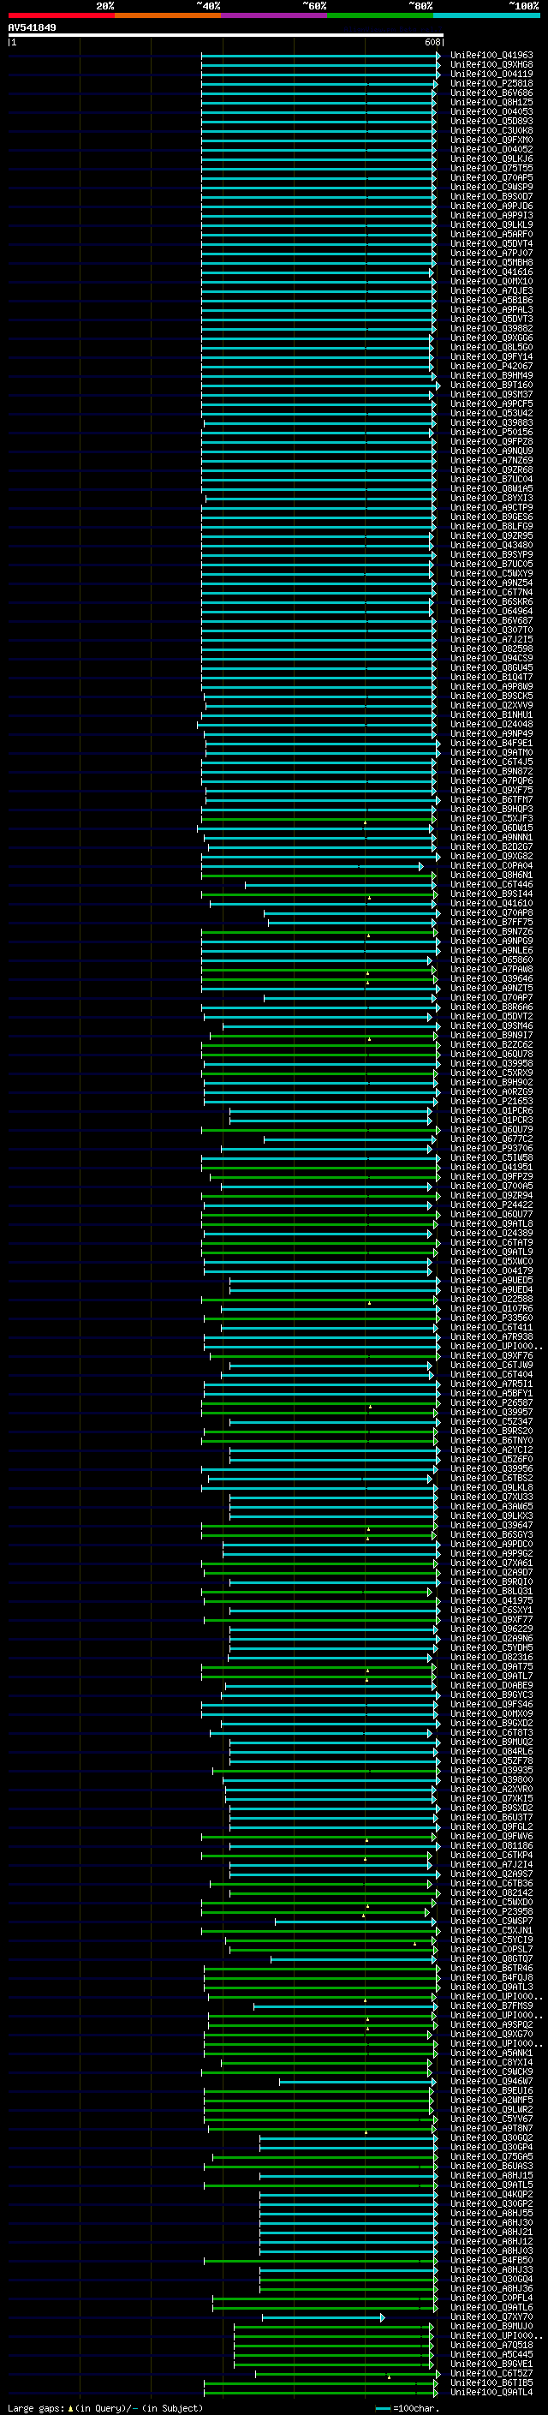Select label UniRef100_C0PA04
Image resolution: width=548 pixels, height=2415 pixels.
click(x=491, y=865)
